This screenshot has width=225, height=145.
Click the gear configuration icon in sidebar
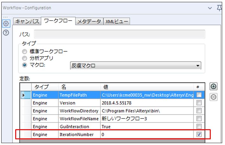point(6,23)
